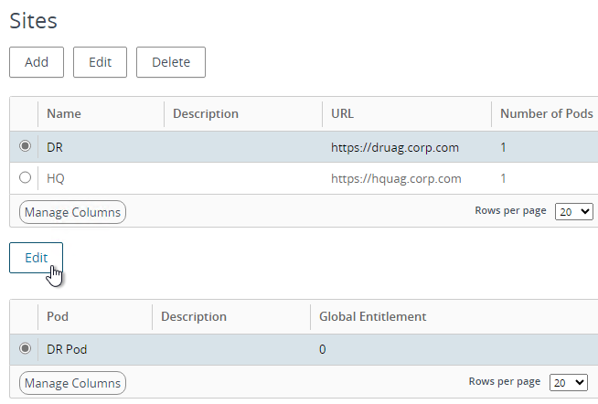Image resolution: width=598 pixels, height=404 pixels.
Task: Sort by the Pod column header
Action: (58, 316)
